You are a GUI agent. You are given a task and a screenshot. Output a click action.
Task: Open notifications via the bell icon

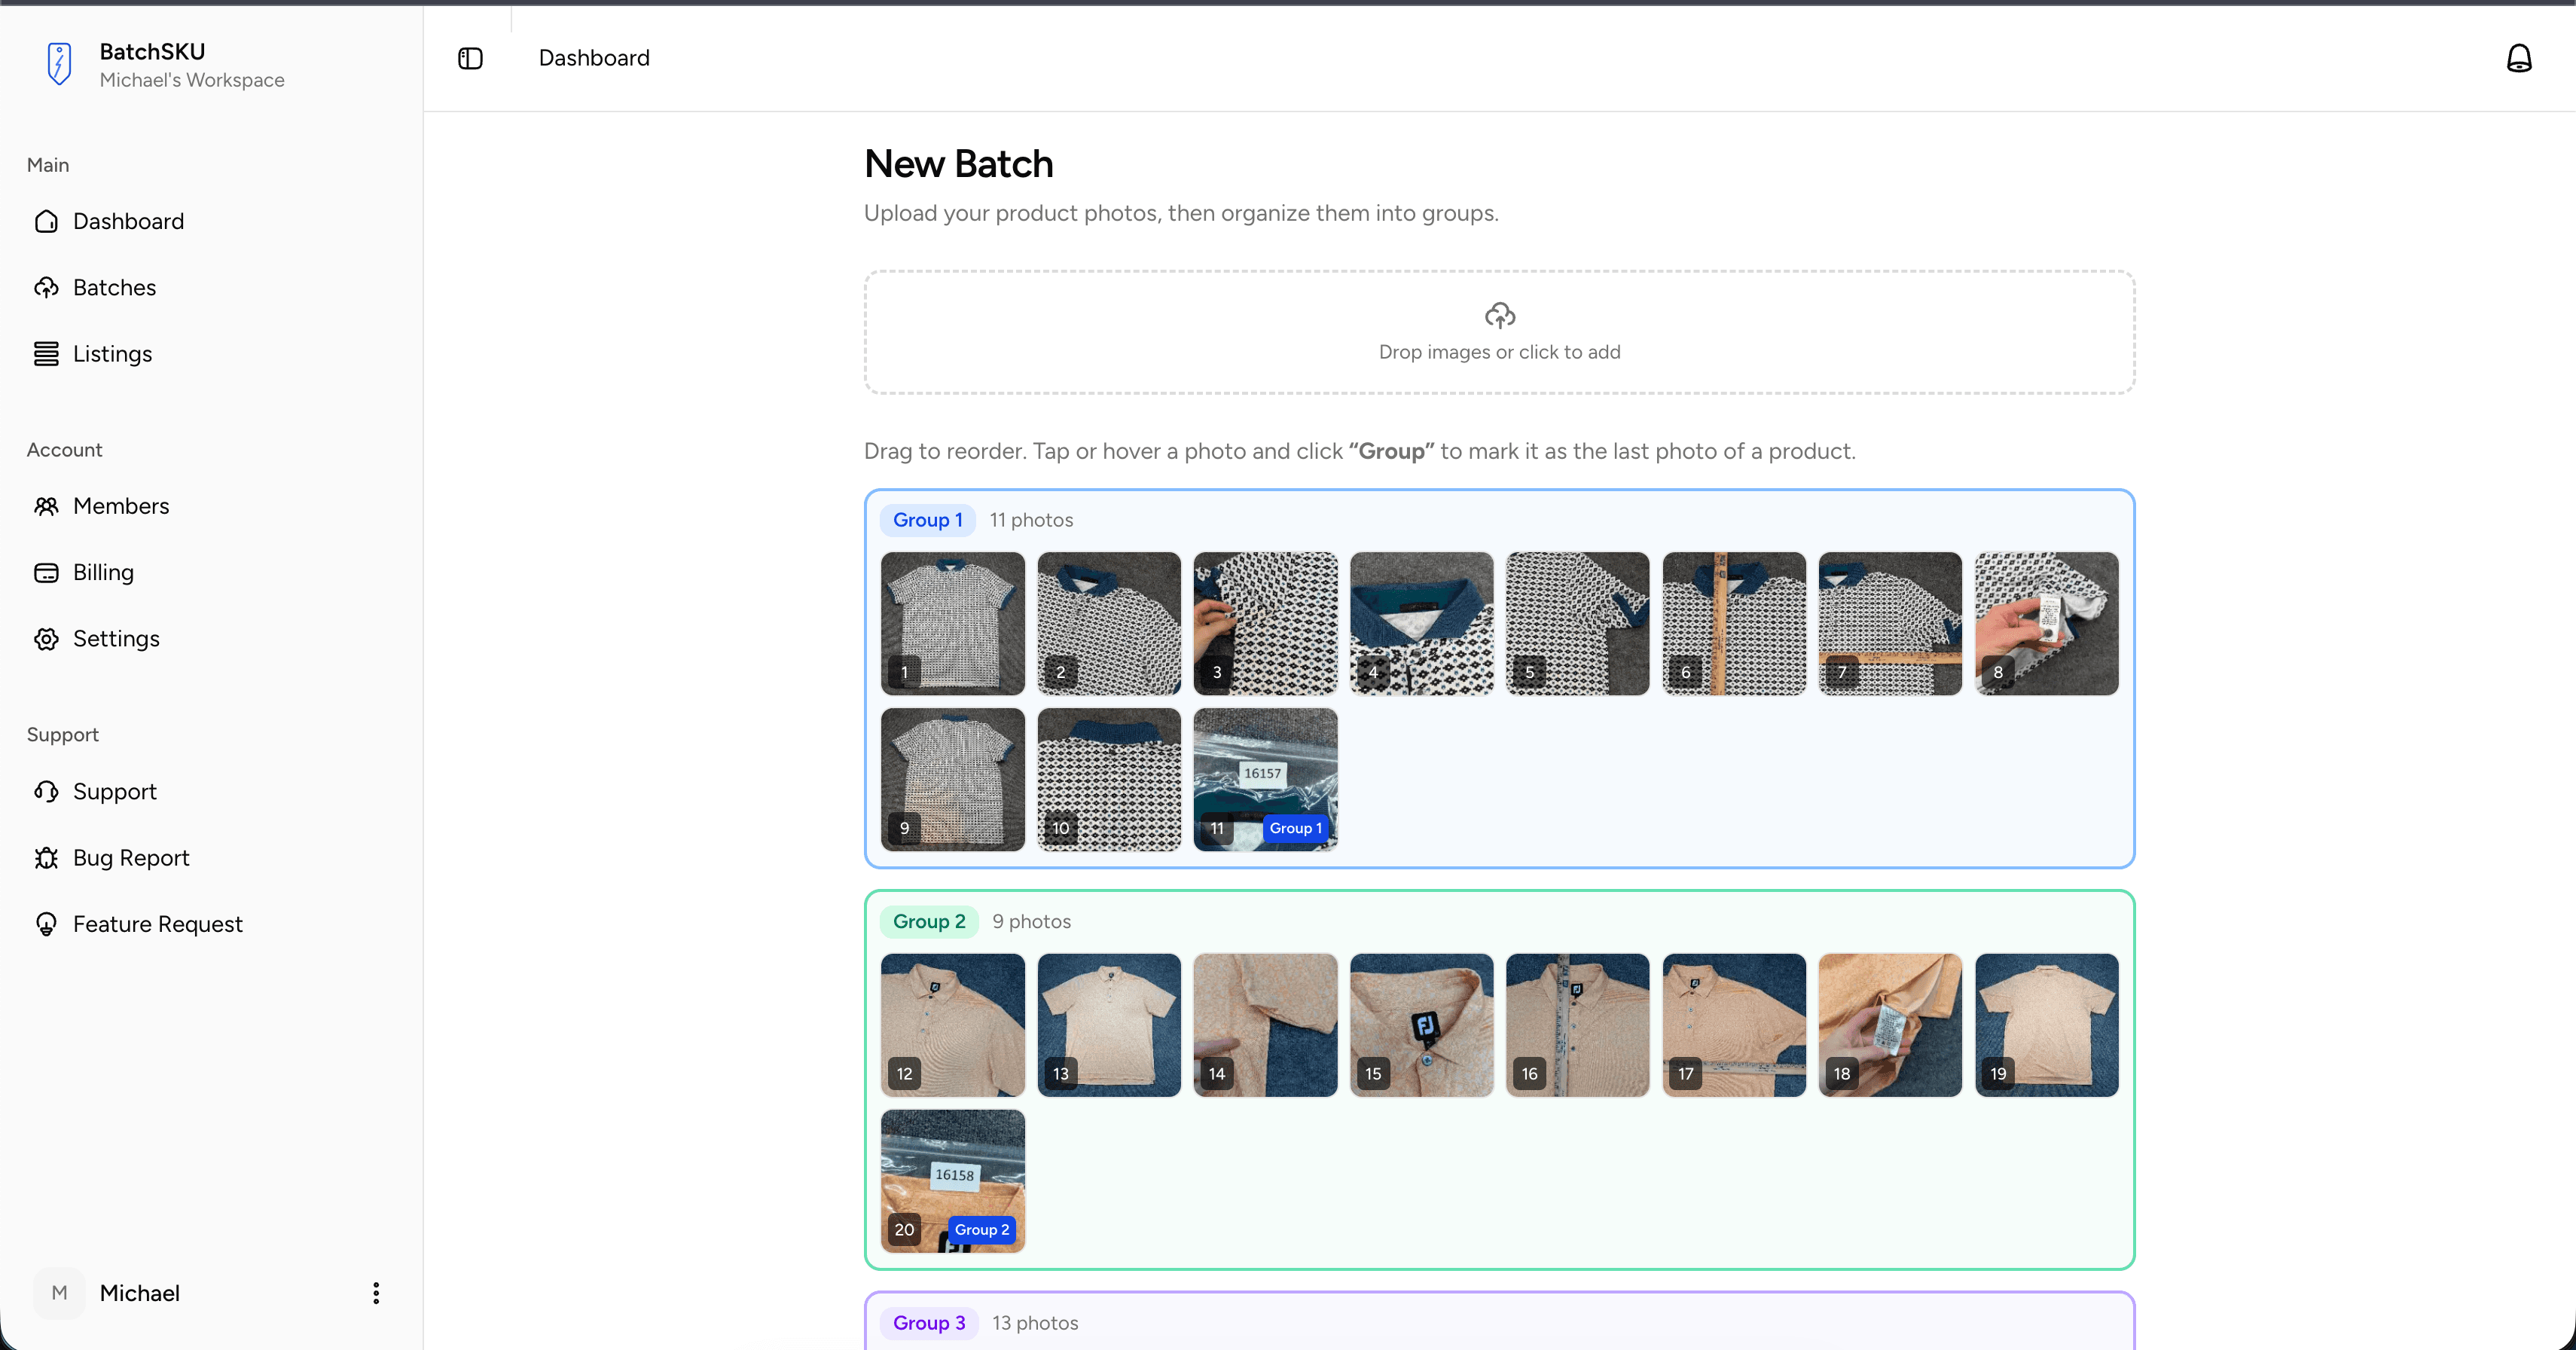[2520, 57]
